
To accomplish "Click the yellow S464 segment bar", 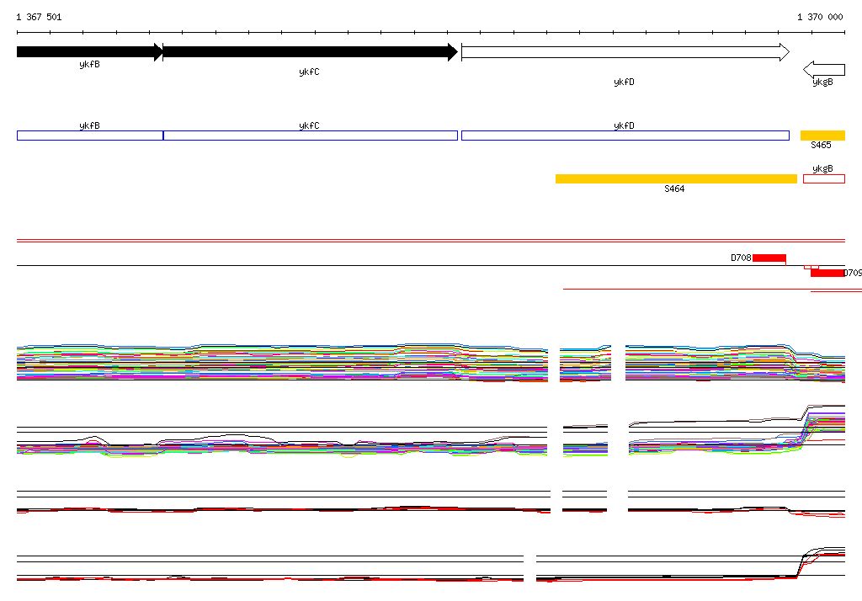I will click(x=676, y=178).
